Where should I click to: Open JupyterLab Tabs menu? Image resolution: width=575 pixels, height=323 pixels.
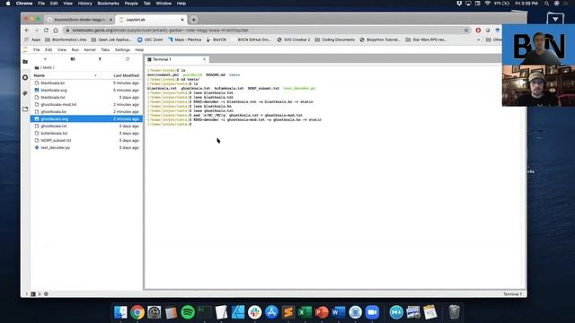[x=105, y=50]
